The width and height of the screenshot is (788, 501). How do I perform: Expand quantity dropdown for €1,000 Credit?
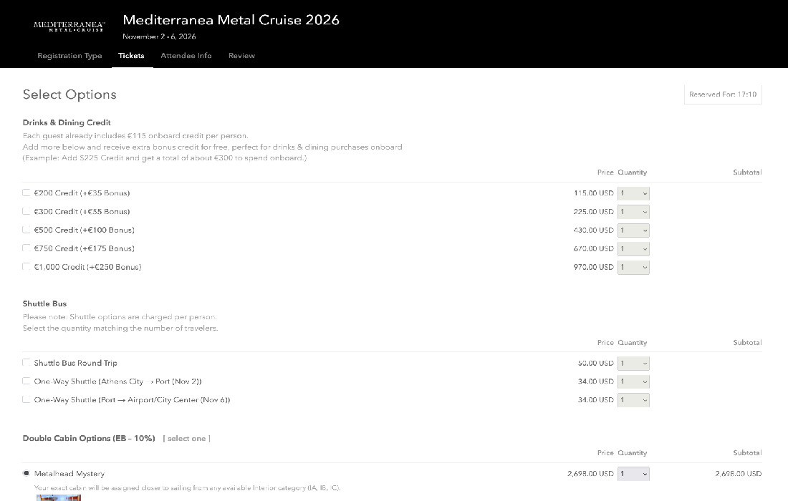[633, 268]
